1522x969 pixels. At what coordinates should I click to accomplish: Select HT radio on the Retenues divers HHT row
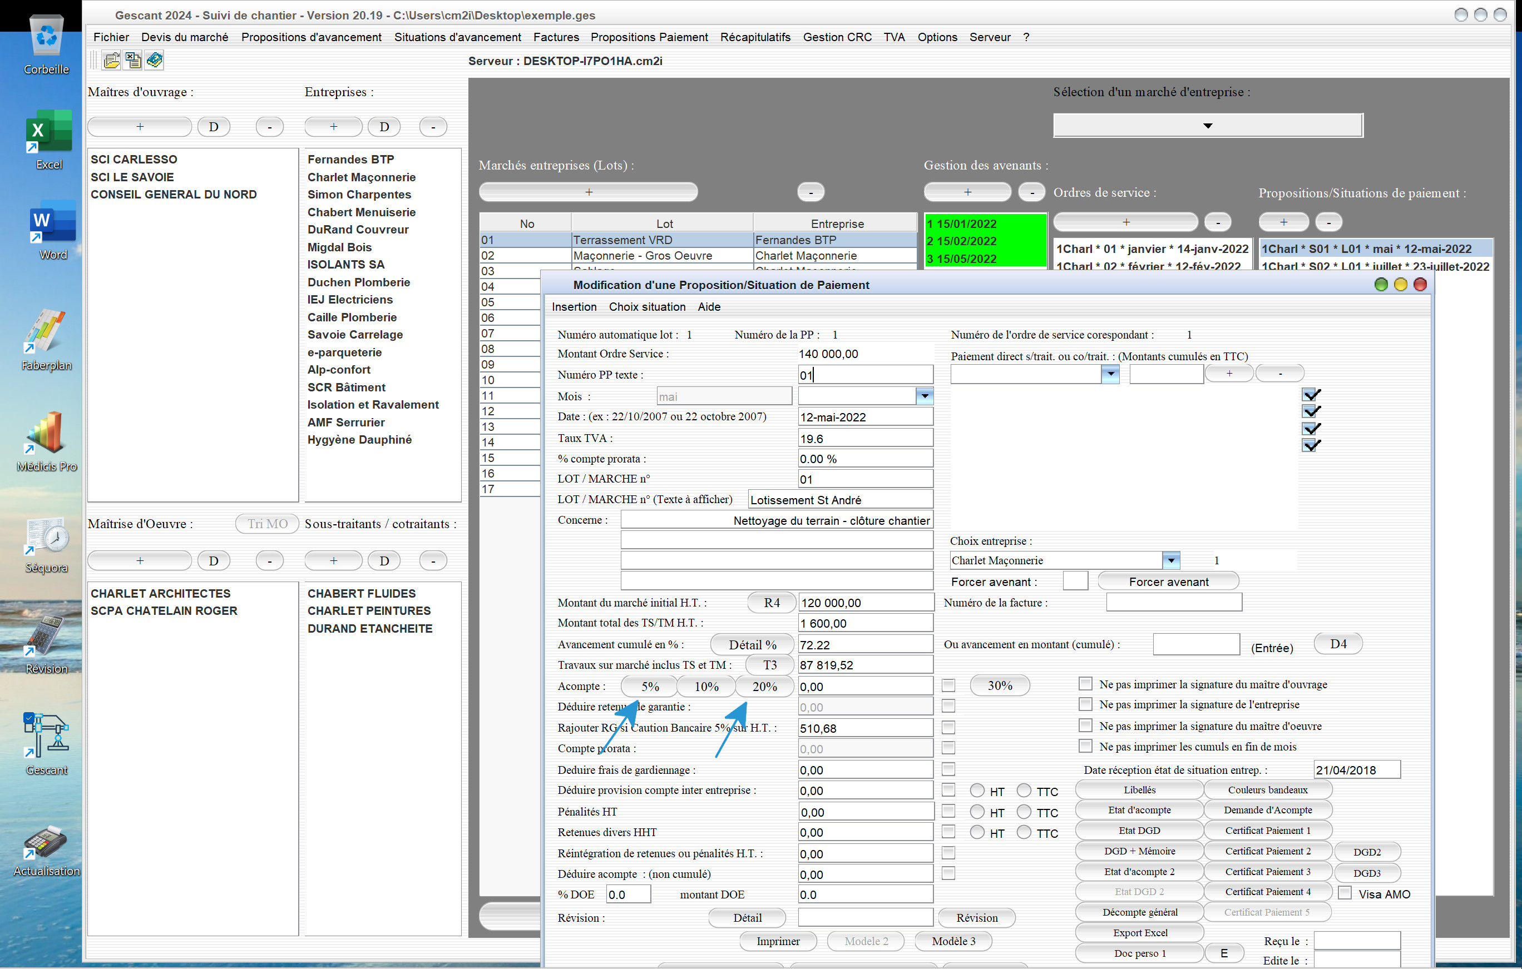tap(977, 833)
